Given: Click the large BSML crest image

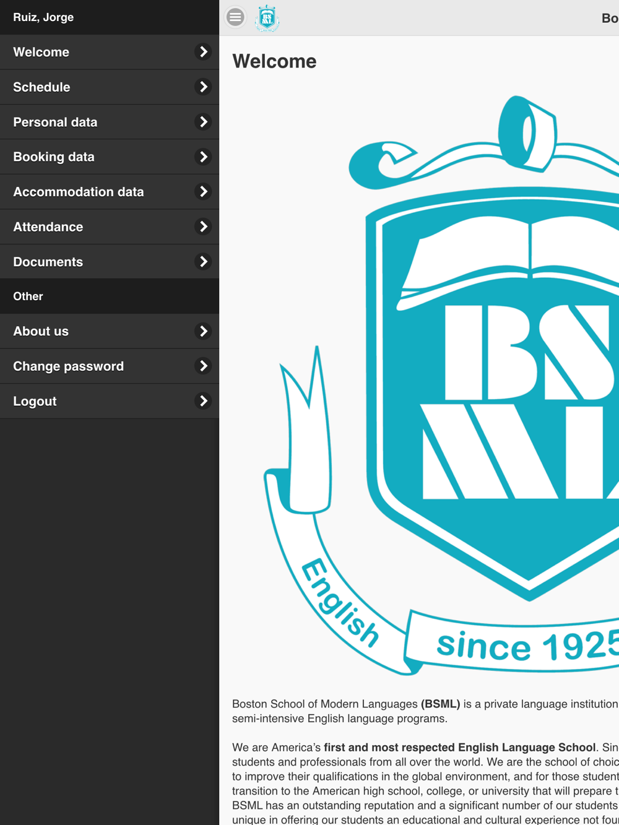Looking at the screenshot, I should (x=441, y=385).
